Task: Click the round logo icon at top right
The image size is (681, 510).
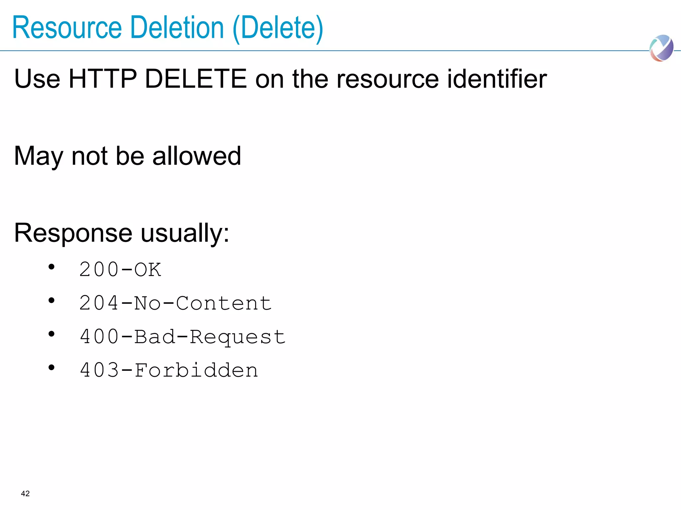Action: [x=661, y=48]
